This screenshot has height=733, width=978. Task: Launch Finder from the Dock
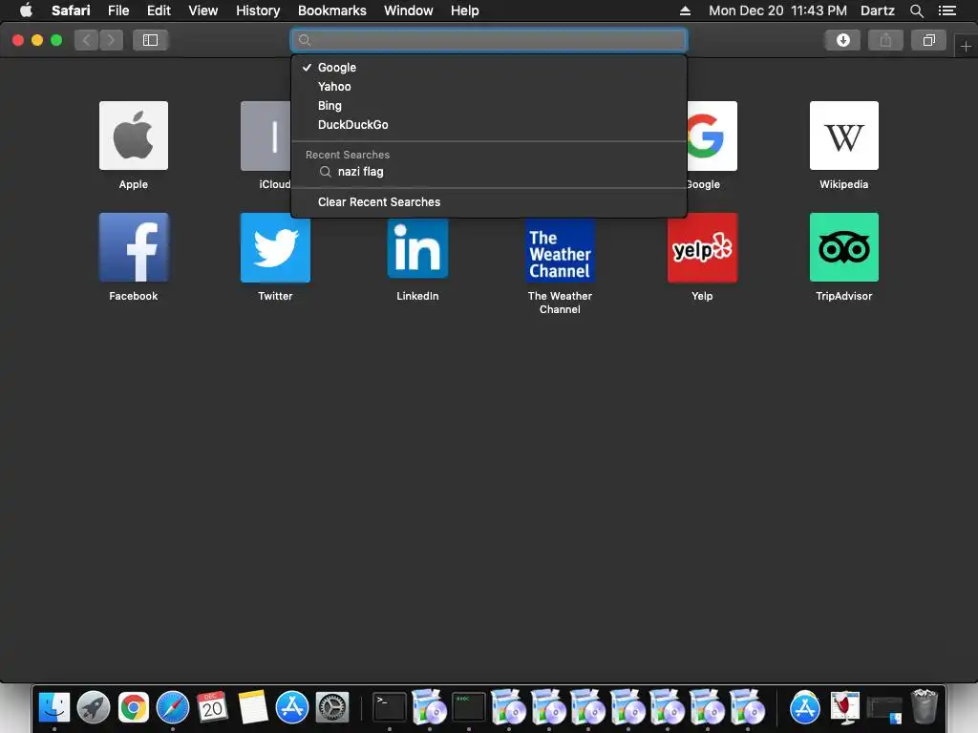(x=54, y=707)
